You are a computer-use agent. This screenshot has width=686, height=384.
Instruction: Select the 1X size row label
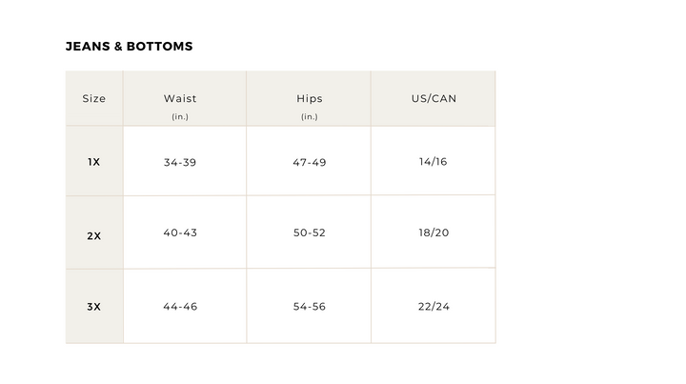[x=94, y=162]
